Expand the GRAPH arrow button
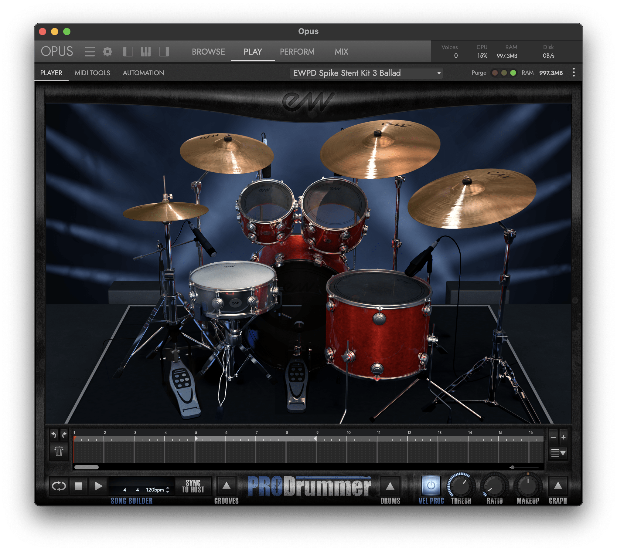The height and width of the screenshot is (551, 617). click(x=558, y=486)
